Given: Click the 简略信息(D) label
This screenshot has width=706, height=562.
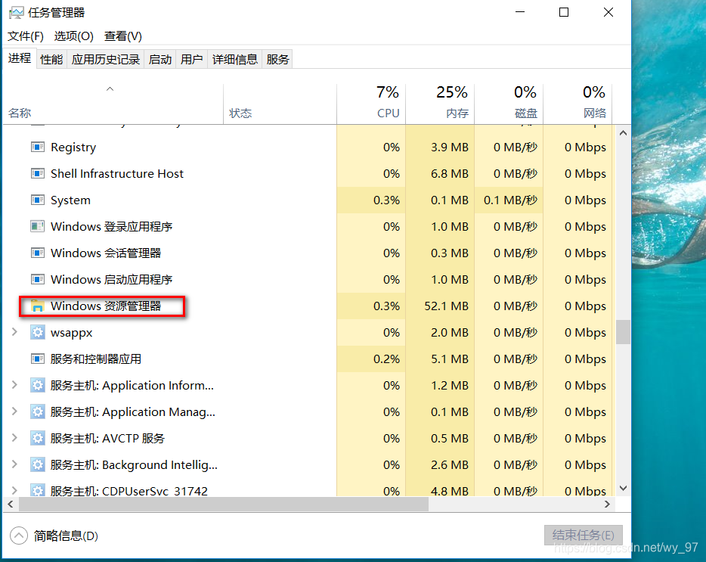Looking at the screenshot, I should 66,536.
